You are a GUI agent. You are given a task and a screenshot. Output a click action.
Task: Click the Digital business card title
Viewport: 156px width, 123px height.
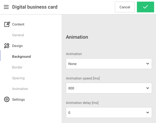[35, 7]
